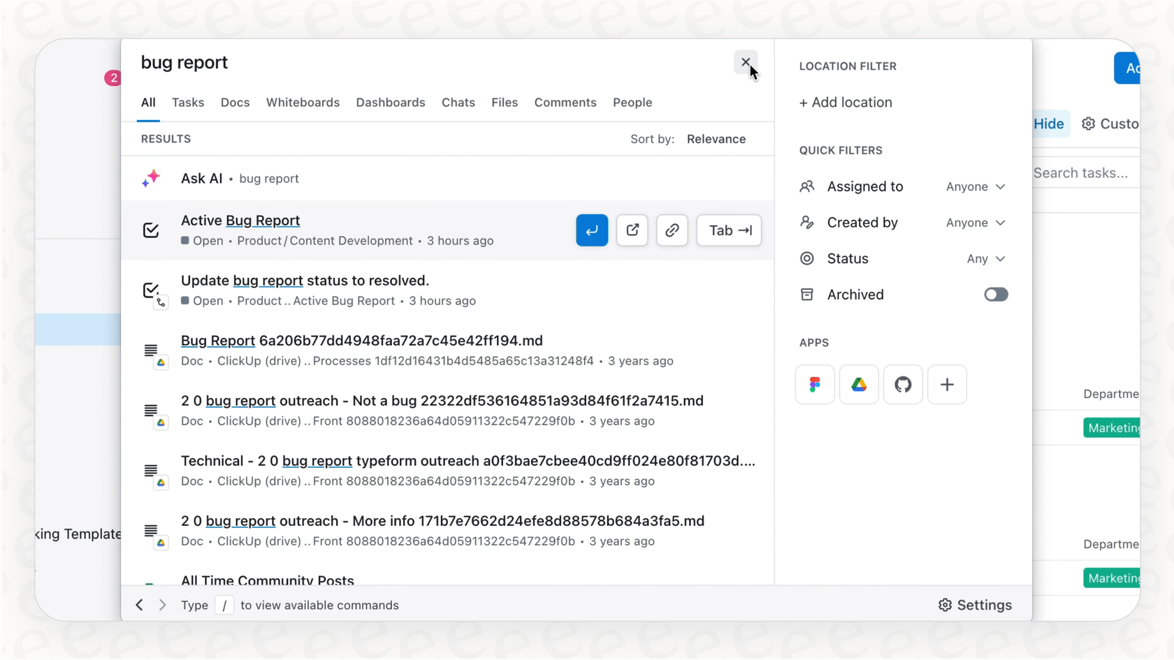The height and width of the screenshot is (660, 1174).
Task: Expand the Created by Anyone dropdown
Action: (x=976, y=223)
